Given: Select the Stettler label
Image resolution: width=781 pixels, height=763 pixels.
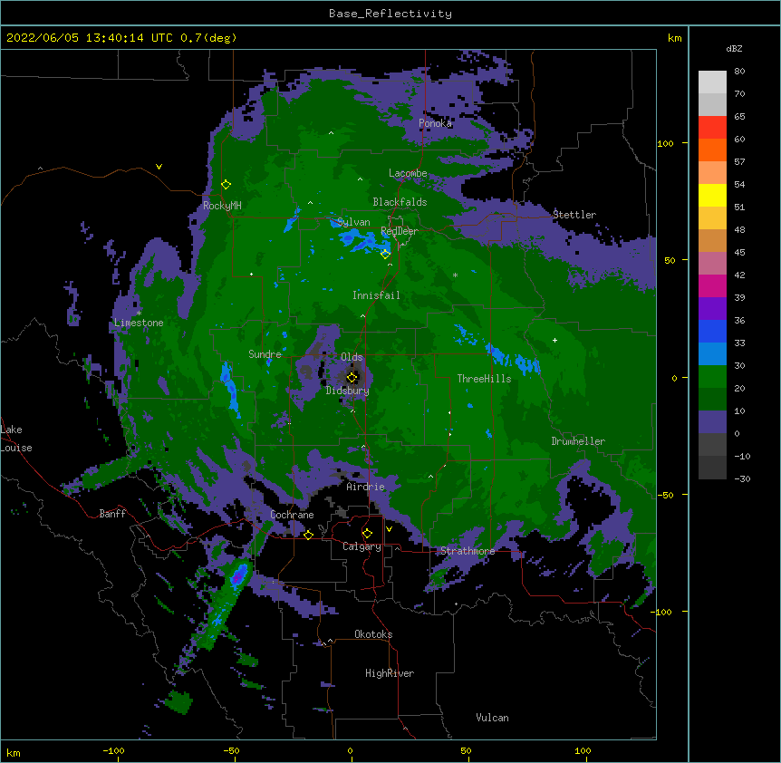Looking at the screenshot, I should coord(574,215).
